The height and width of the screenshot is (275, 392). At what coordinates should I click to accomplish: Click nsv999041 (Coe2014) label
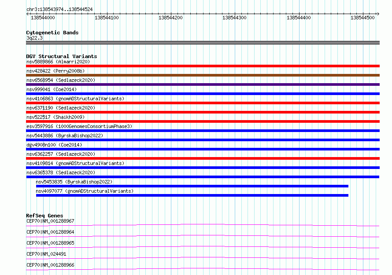coord(52,89)
